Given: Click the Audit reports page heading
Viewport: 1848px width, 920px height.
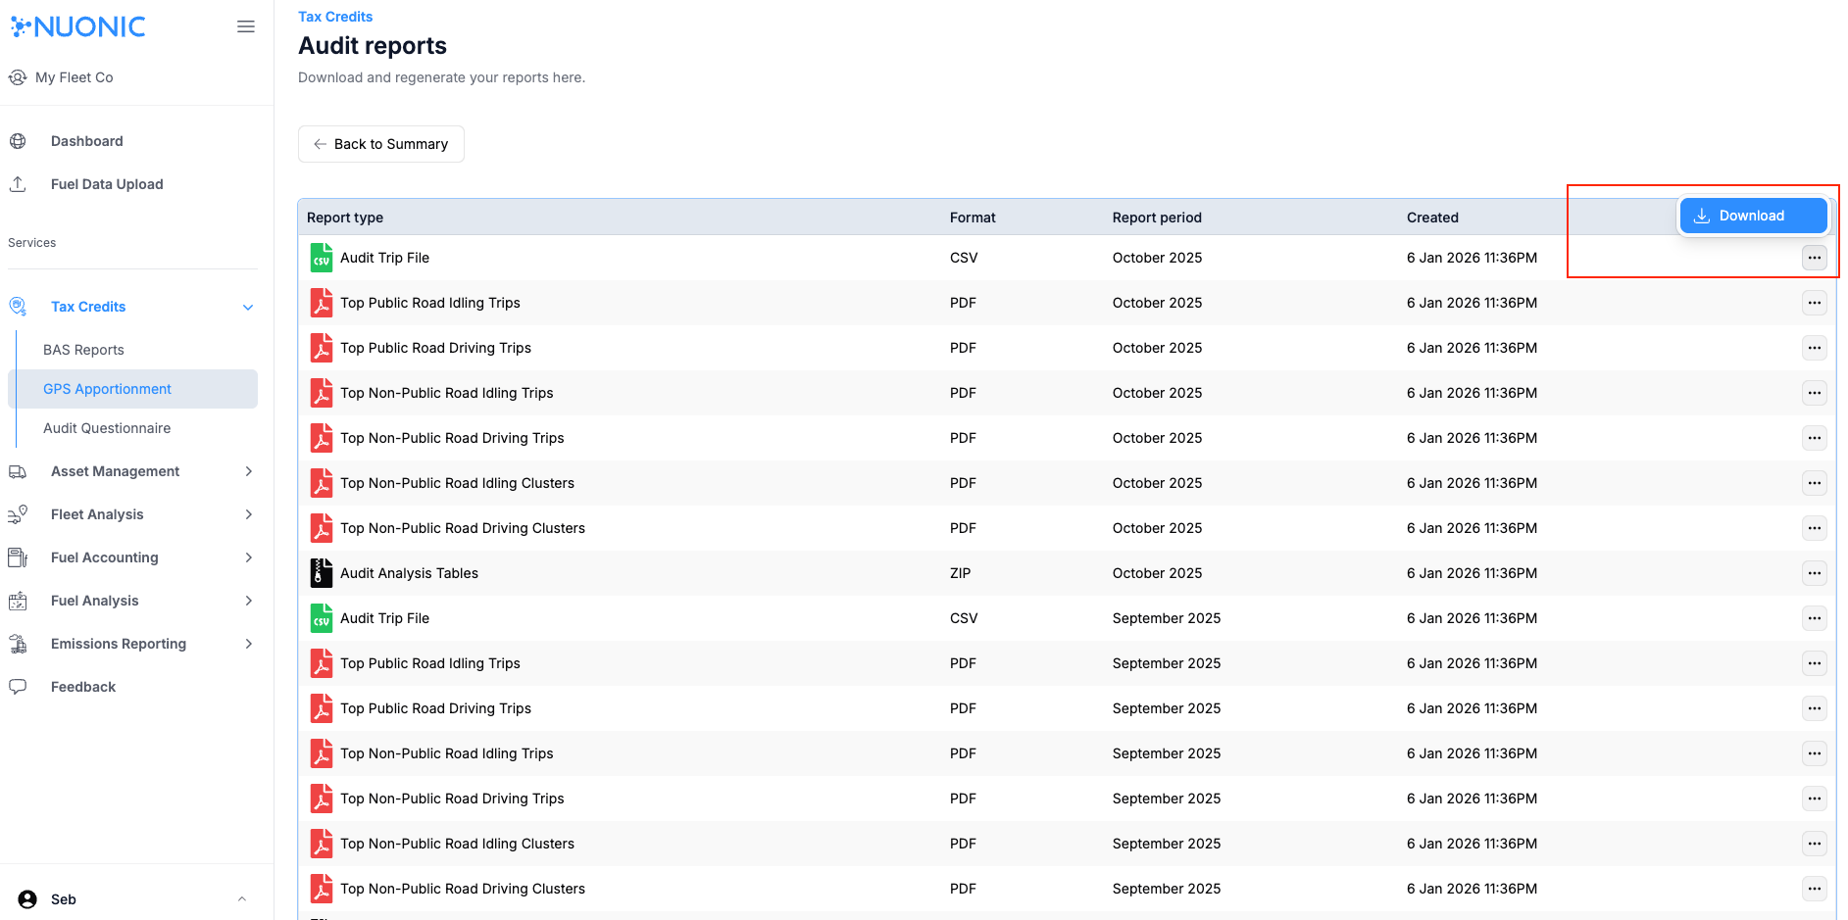Looking at the screenshot, I should click(x=373, y=46).
